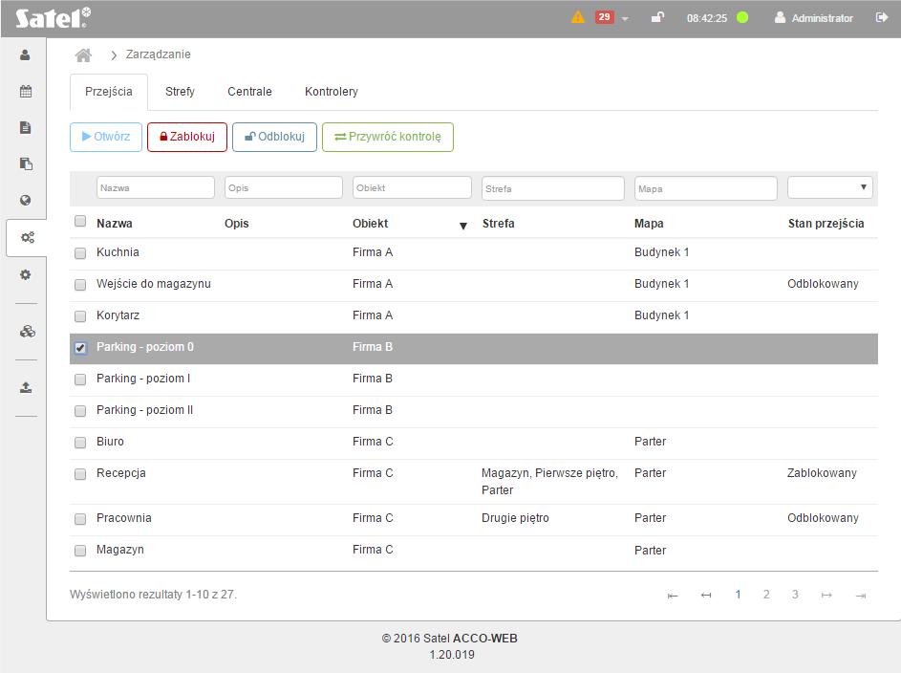Go to page 3

click(795, 595)
